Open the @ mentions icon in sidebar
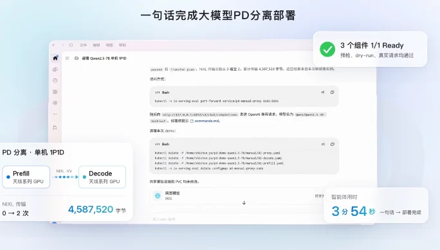This screenshot has height=250, width=440. tap(55, 103)
